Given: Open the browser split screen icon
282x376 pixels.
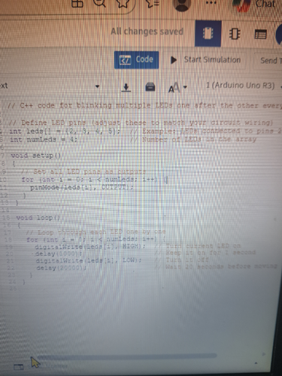Looking at the screenshot, I should 77,4.
